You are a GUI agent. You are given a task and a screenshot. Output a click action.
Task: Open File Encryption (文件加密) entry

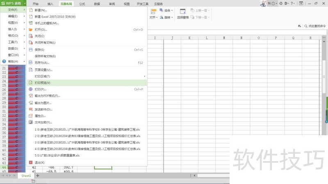pyautogui.click(x=87, y=122)
